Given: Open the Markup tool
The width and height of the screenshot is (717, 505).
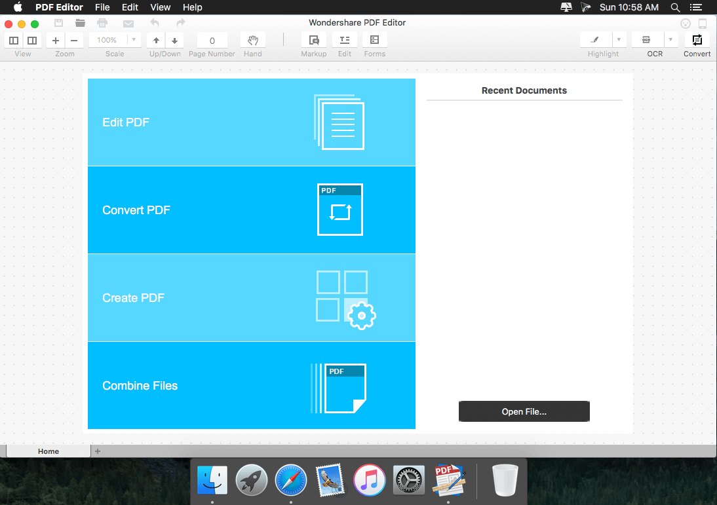Looking at the screenshot, I should point(314,40).
